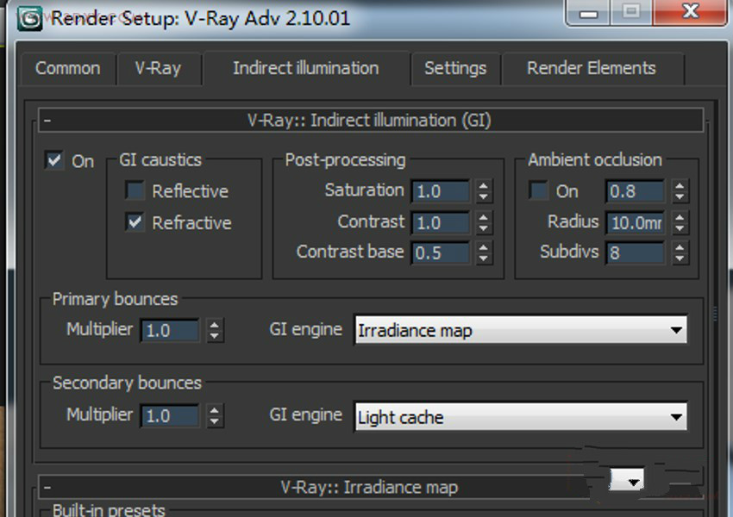
Task: Click the Primary bounces Multiplier field
Action: click(170, 330)
